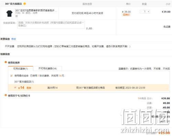Select the 有效期至 2023-08-20 23:59 text
The image size is (172, 136).
pyautogui.click(x=130, y=88)
